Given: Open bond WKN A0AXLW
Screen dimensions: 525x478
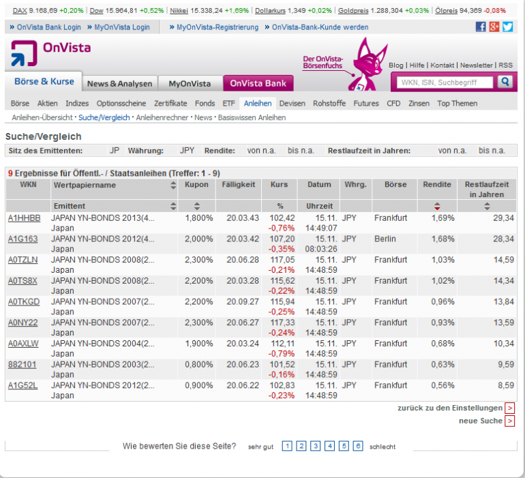Looking at the screenshot, I should tap(23, 344).
